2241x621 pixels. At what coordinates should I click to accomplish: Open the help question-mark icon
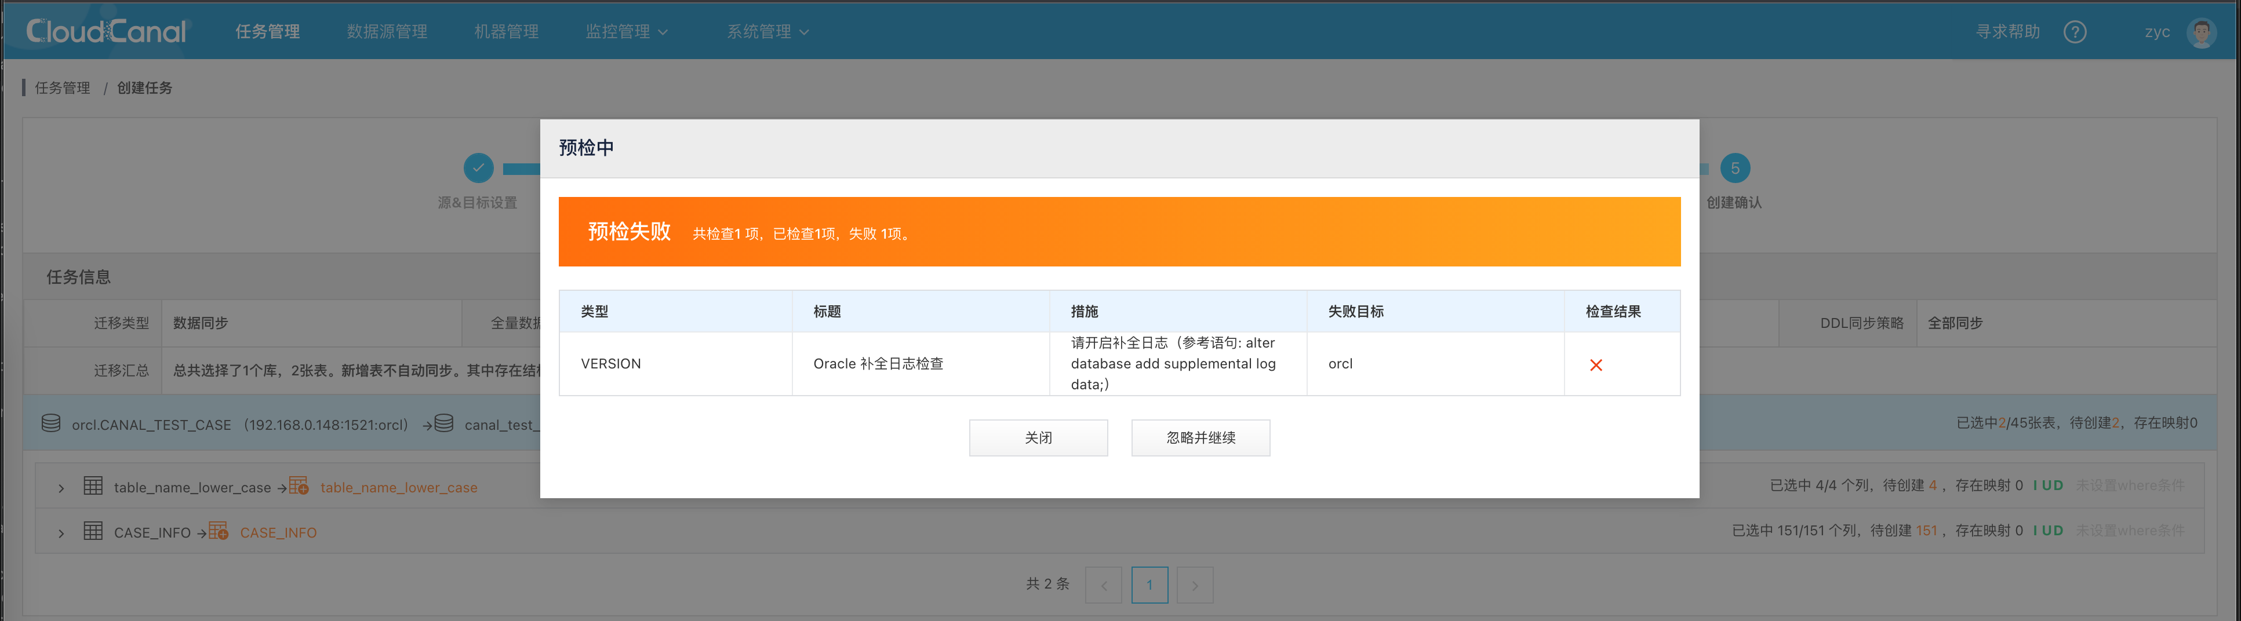[2075, 31]
